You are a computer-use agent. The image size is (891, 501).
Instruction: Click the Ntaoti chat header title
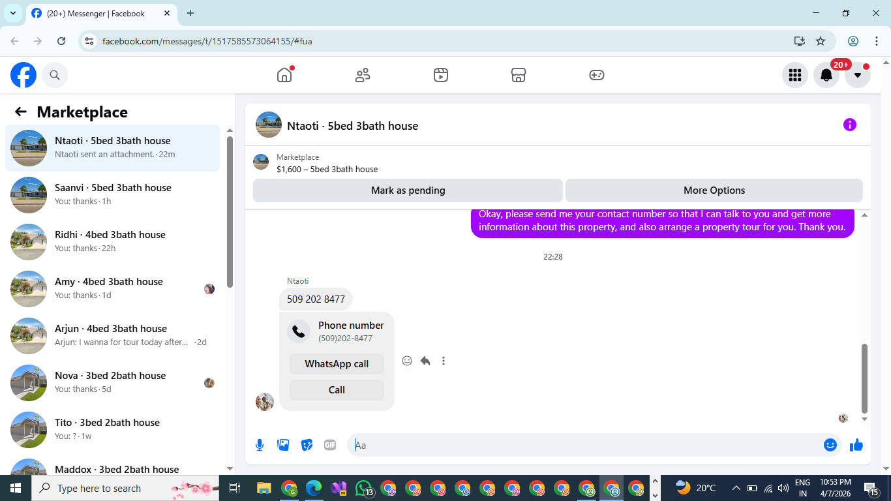tap(352, 126)
